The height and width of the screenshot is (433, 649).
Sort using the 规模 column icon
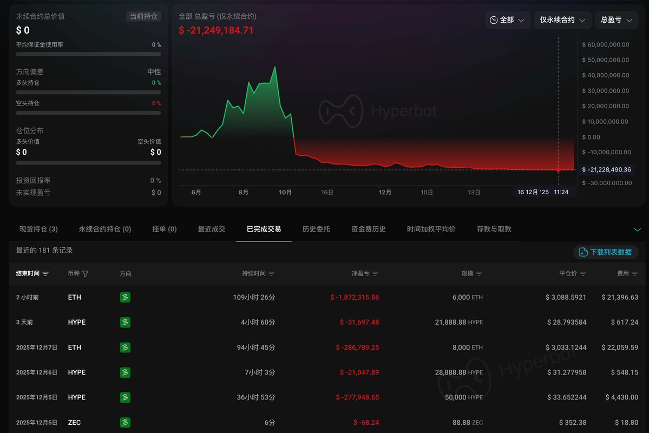coord(479,274)
